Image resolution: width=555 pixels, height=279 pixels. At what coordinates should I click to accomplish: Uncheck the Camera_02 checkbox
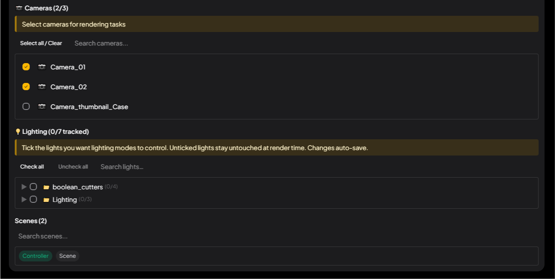point(26,87)
